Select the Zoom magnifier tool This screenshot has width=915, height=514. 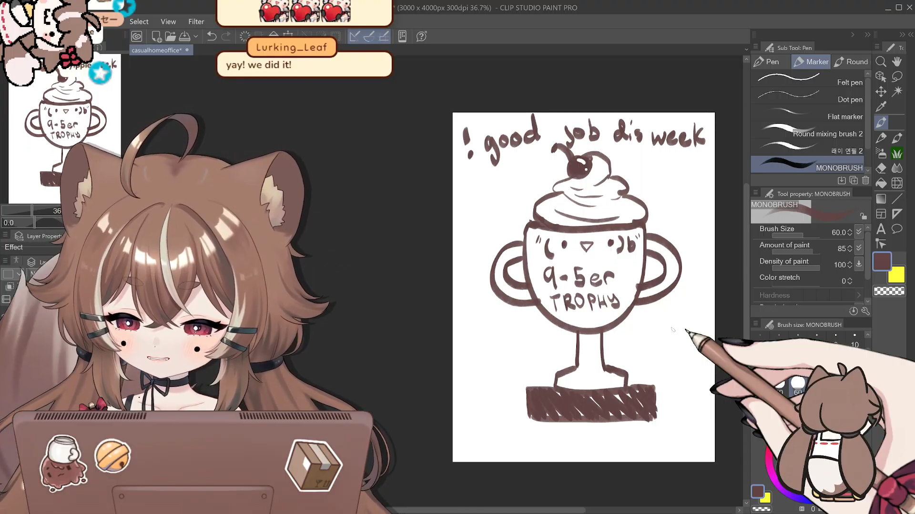881,62
